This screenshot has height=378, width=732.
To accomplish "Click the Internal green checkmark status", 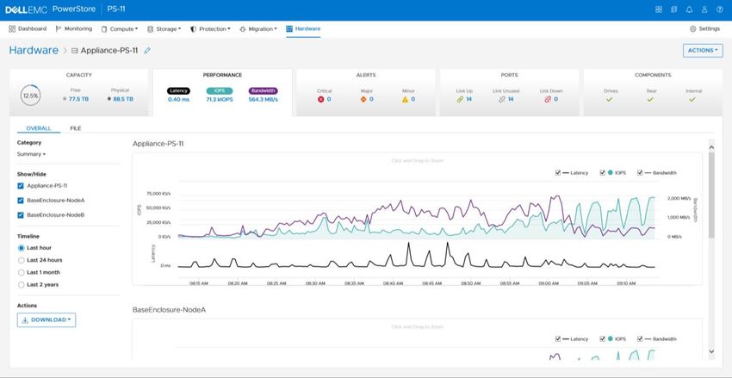I will 692,99.
